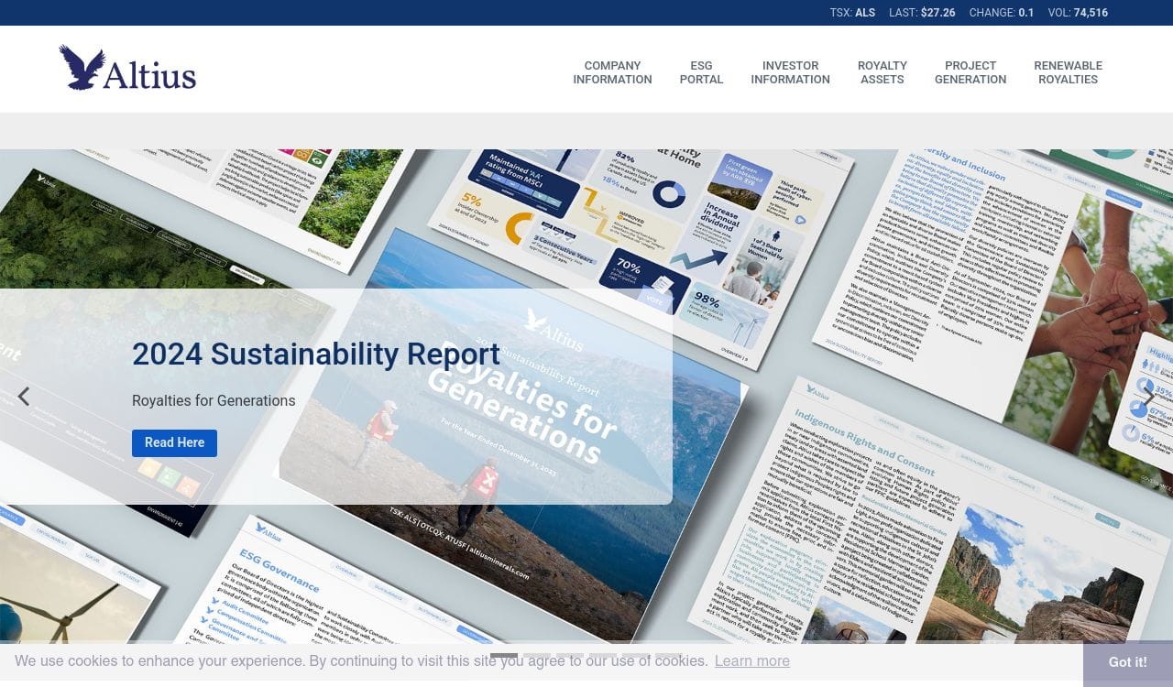
Task: Dismiss the cookie banner with Got it!
Action: pyautogui.click(x=1127, y=662)
